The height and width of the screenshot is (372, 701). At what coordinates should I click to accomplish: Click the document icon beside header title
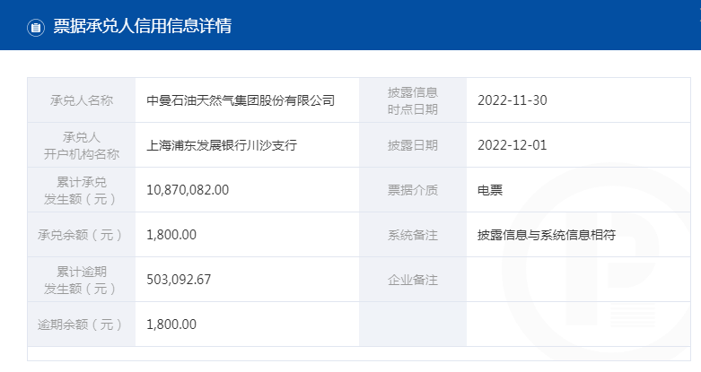tap(36, 28)
